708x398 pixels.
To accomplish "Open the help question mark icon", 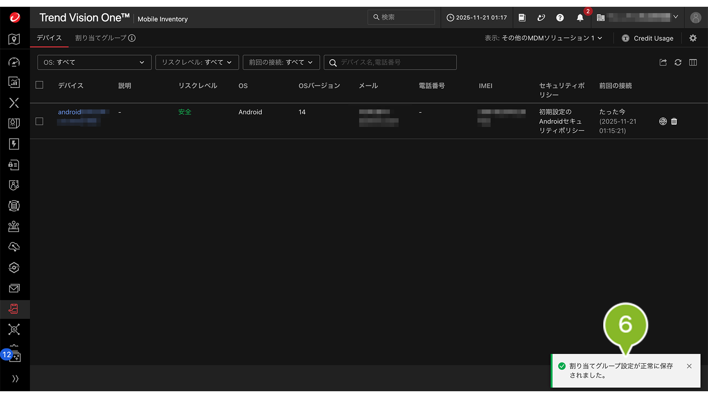I will [560, 18].
